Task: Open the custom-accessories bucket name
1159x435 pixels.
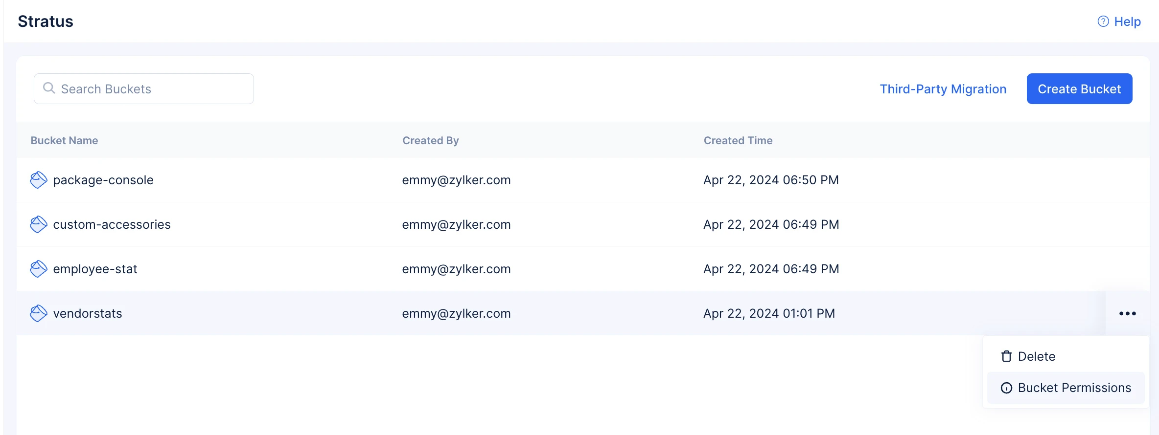Action: click(112, 224)
